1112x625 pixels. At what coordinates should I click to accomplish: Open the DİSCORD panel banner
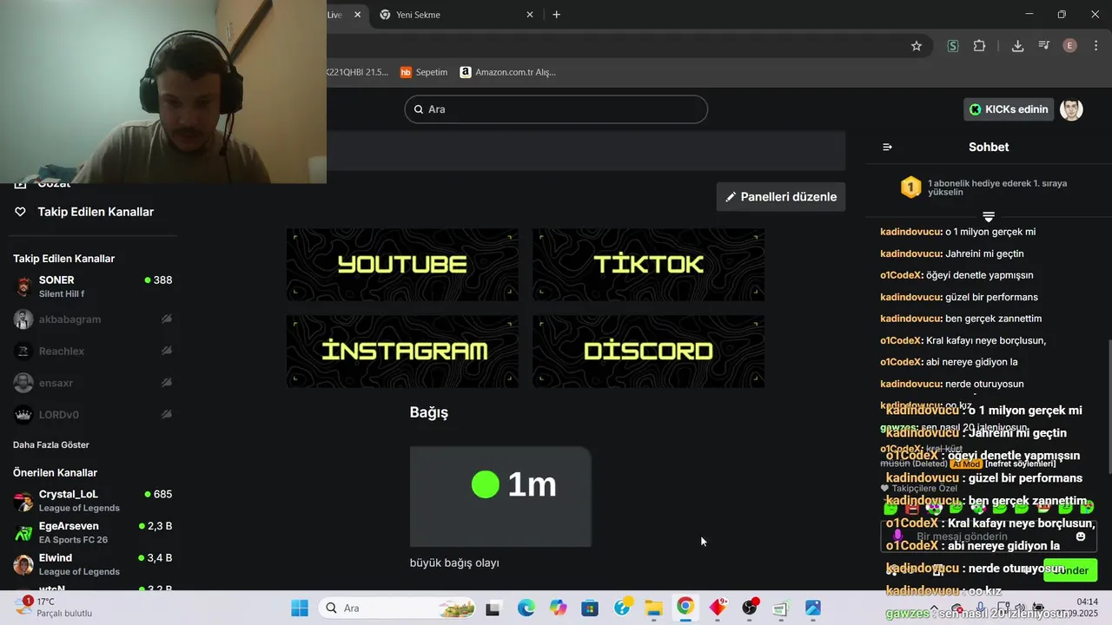point(648,352)
